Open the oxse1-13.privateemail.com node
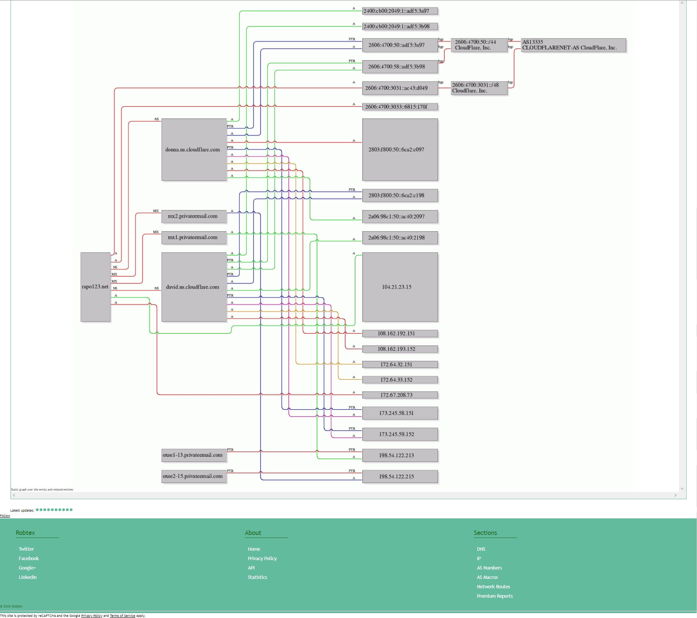Screen dimensions: 697x618 pos(194,455)
